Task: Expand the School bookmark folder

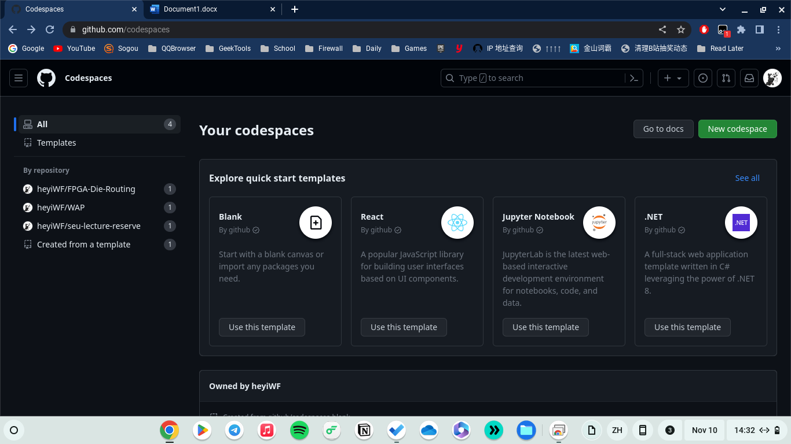Action: [278, 49]
